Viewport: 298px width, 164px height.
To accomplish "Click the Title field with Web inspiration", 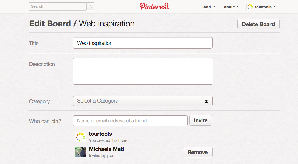I will coord(143,43).
